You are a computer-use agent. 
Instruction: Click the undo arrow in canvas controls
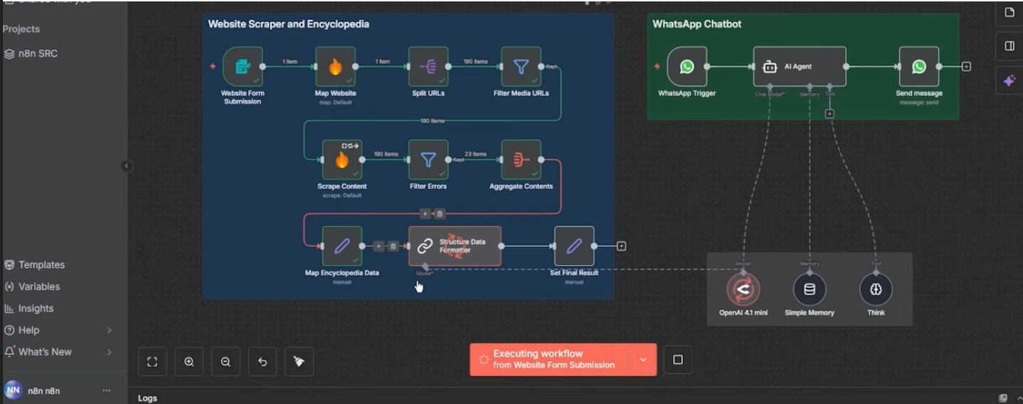click(263, 361)
